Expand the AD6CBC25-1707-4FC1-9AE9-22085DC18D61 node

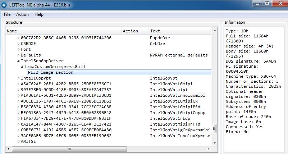coord(18,101)
